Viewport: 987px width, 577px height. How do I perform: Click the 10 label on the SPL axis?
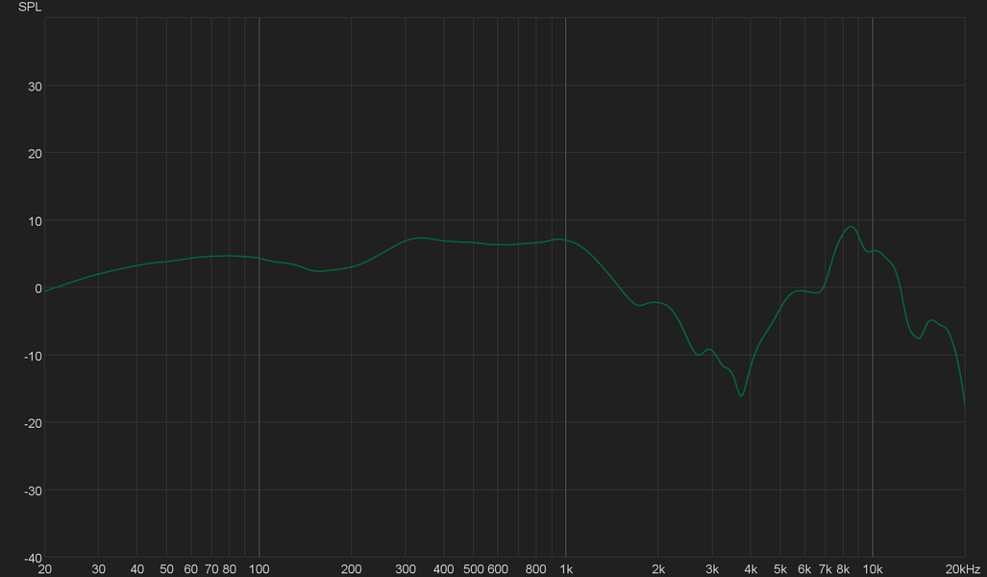click(x=35, y=222)
